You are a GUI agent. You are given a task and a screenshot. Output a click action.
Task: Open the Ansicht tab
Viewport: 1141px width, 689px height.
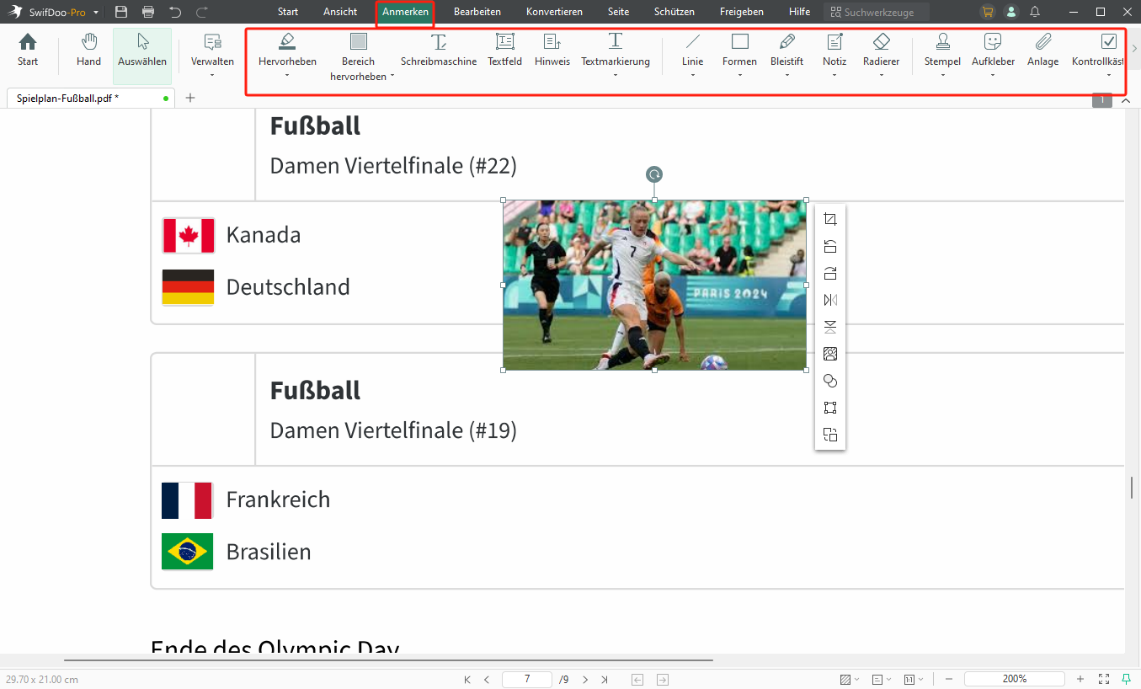(340, 12)
